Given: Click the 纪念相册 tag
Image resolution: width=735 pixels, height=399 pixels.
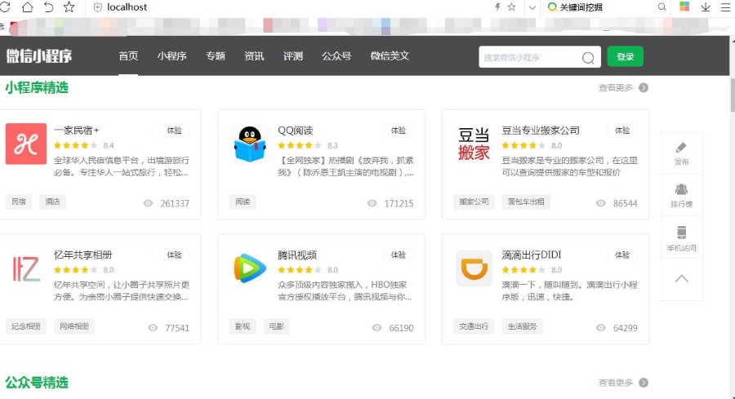Looking at the screenshot, I should (26, 326).
